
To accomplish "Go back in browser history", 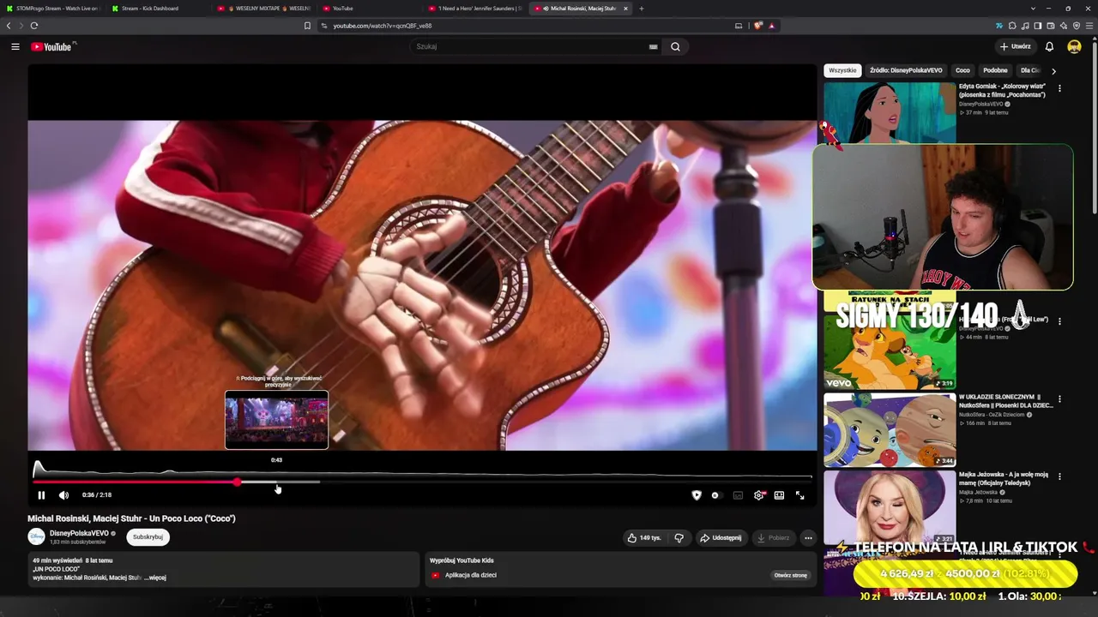I will 9,26.
